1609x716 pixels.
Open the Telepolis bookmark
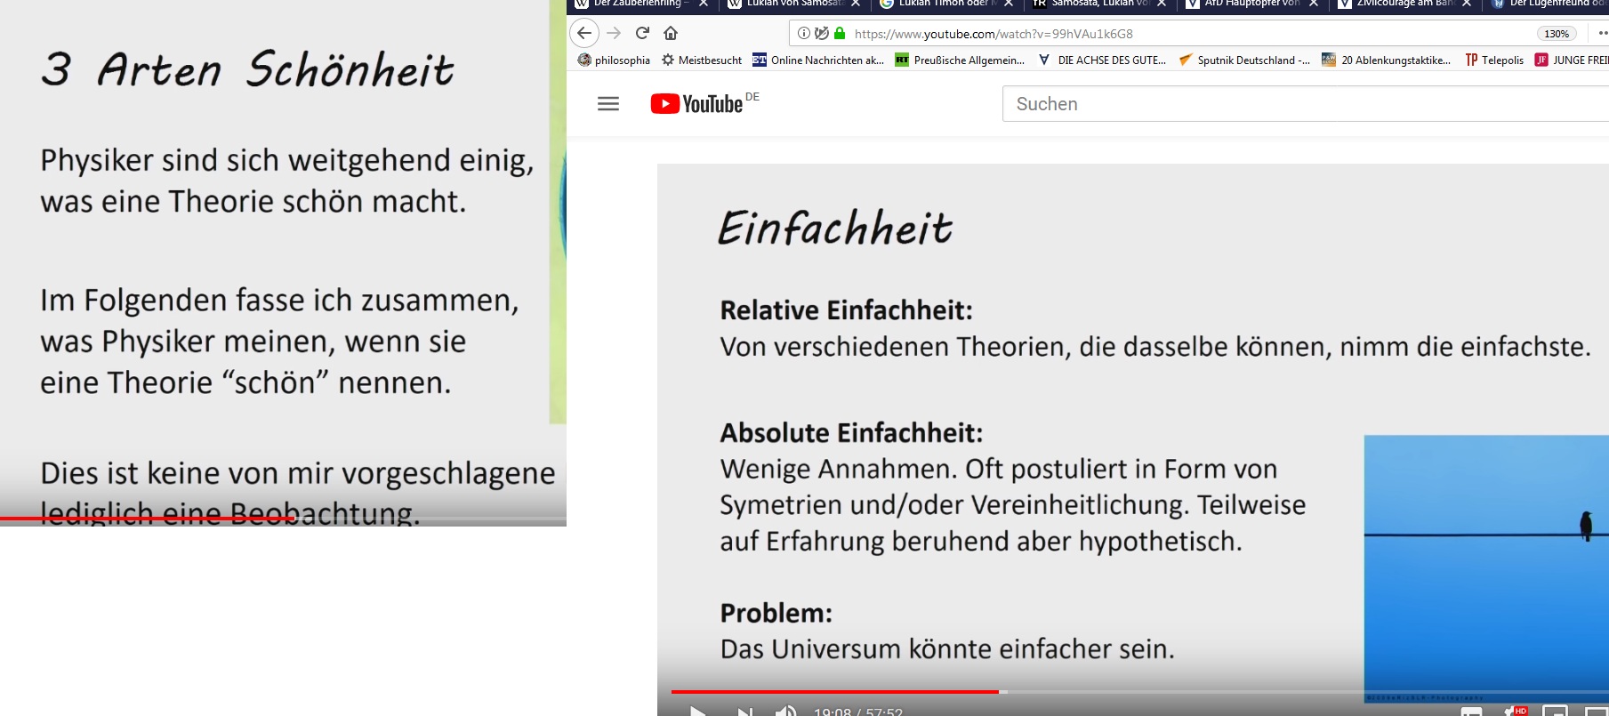click(1494, 60)
